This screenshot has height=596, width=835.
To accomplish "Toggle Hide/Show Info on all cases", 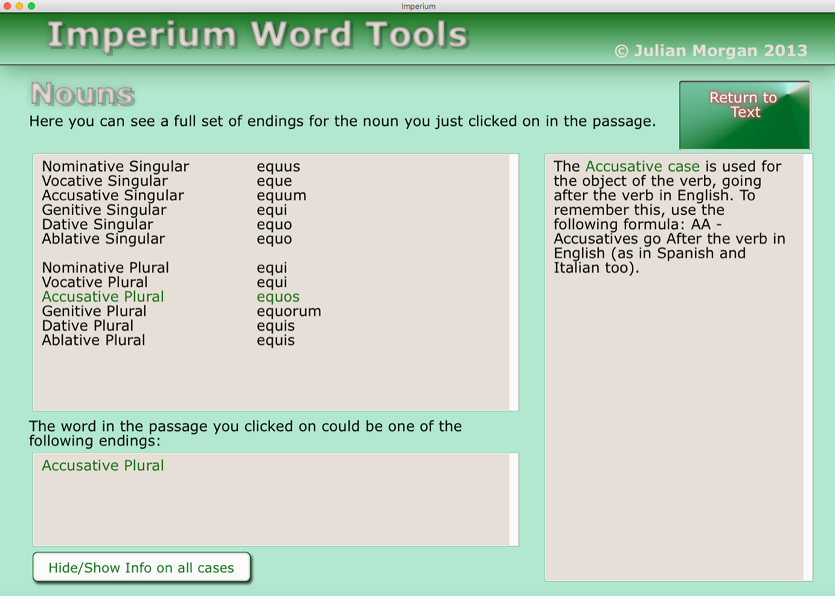I will click(141, 567).
